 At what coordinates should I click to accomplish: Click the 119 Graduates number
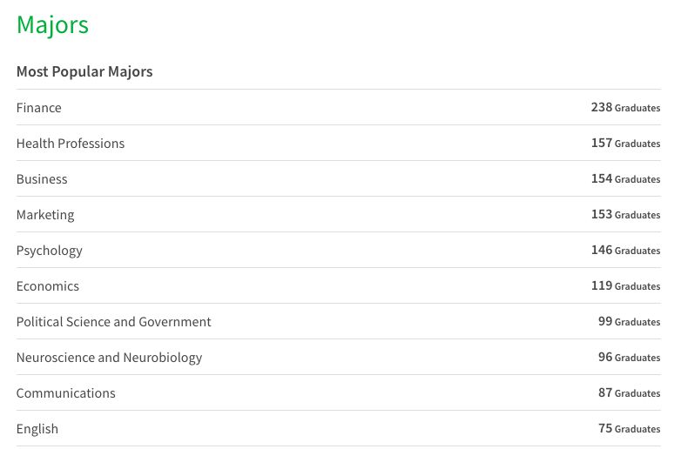(x=625, y=286)
